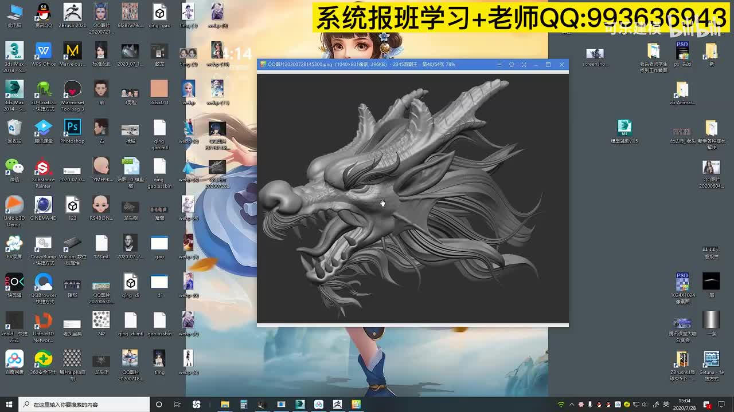
Task: Open the 快剪辑 video editor icon
Action: click(14, 286)
